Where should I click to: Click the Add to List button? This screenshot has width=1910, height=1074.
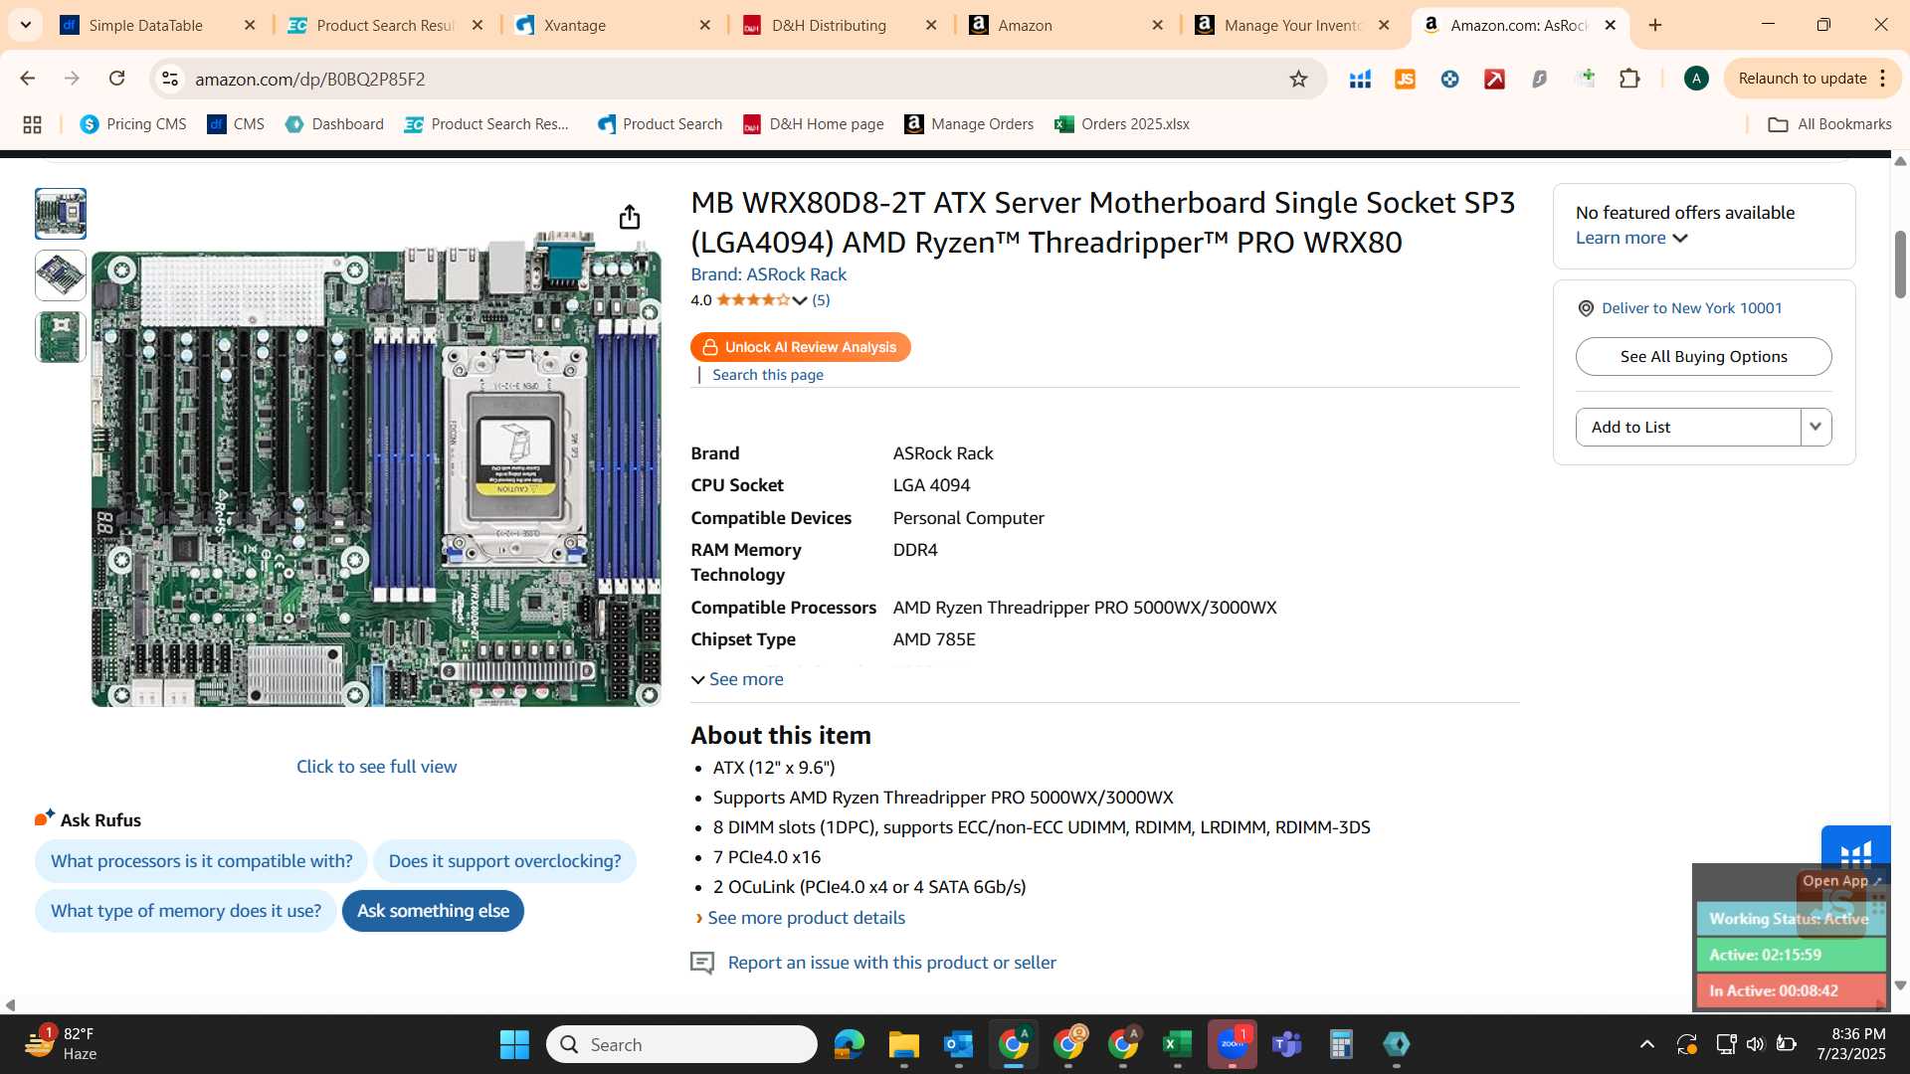pos(1687,427)
